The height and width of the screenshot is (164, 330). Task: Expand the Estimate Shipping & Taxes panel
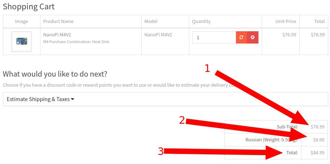[40, 99]
